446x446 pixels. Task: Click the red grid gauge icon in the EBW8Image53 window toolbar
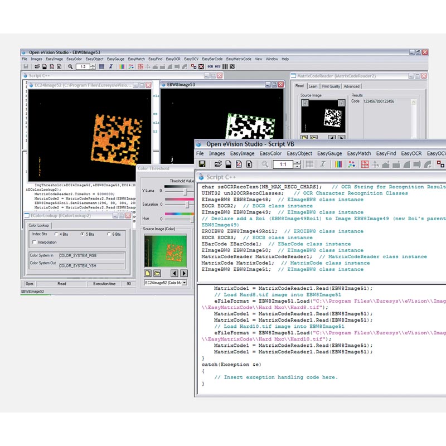(x=140, y=66)
